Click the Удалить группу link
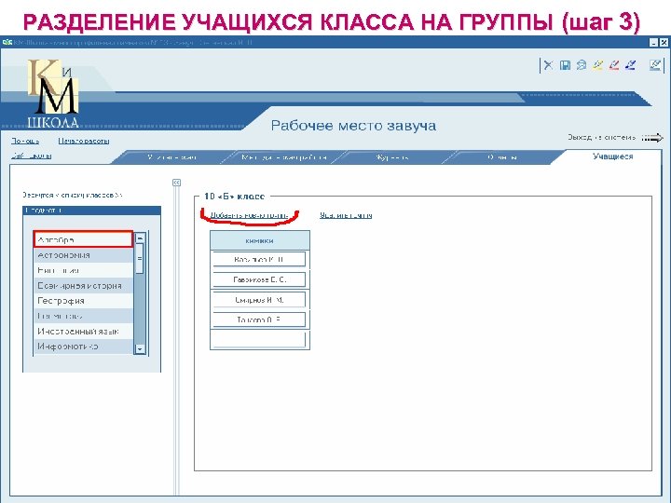671x503 pixels. (x=346, y=215)
